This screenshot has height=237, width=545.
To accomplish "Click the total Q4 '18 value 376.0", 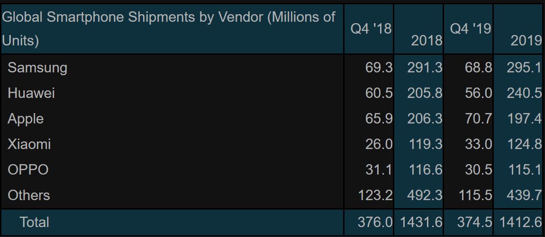I will click(x=375, y=222).
